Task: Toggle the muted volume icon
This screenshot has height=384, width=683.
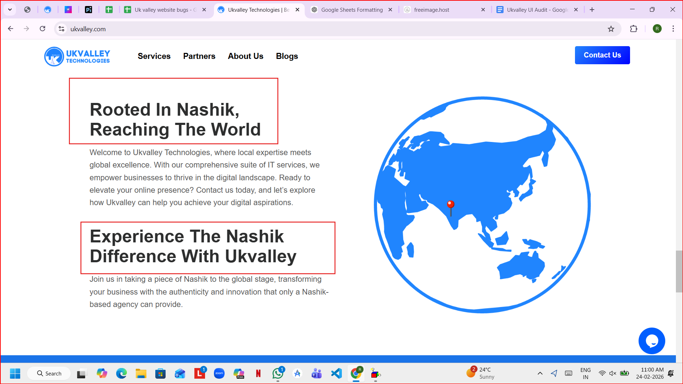Action: tap(613, 373)
